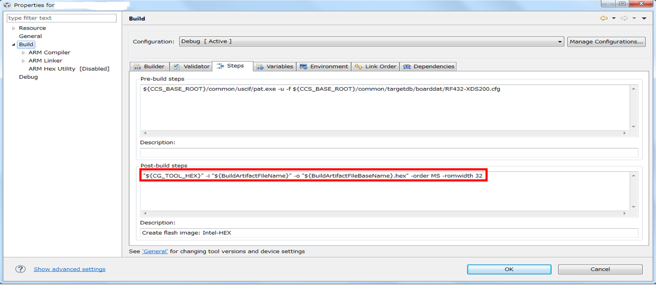The height and width of the screenshot is (285, 656).
Task: Click the back navigation arrow icon
Action: tap(604, 18)
